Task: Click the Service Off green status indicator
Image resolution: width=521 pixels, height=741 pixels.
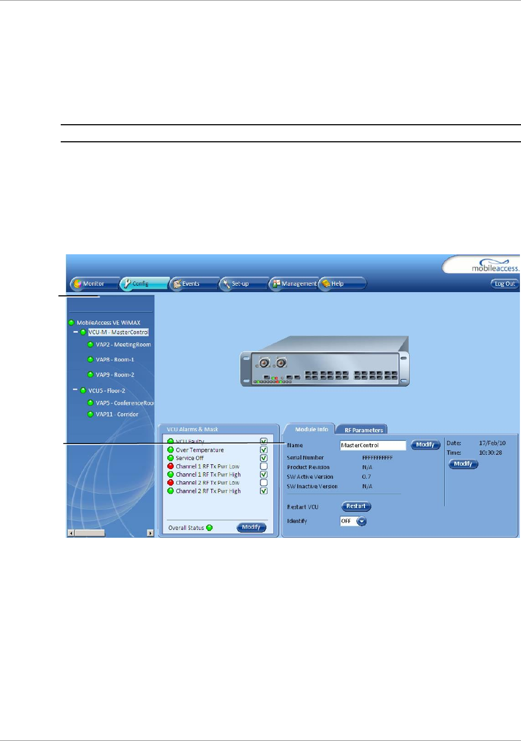Action: coord(170,458)
